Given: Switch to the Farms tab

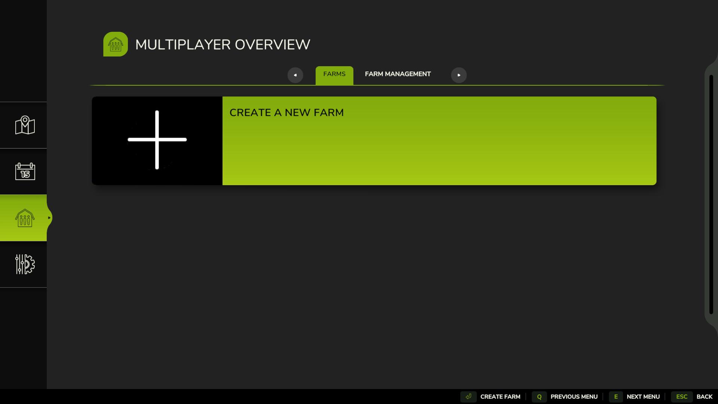Looking at the screenshot, I should pos(334,75).
